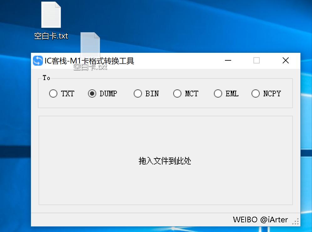Viewport: 312px width, 232px height.
Task: Click the resize grip at bottom-right corner
Action: tap(295, 221)
